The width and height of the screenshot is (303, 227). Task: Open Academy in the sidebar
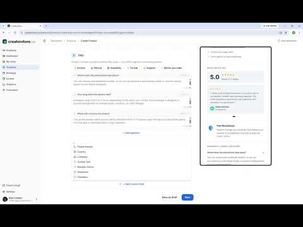[x=9, y=50]
